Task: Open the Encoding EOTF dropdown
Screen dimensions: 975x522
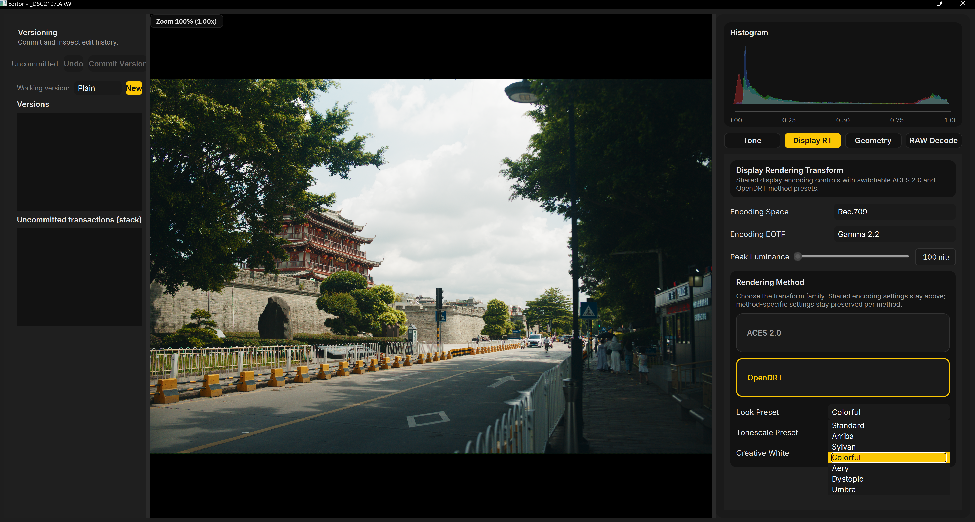Action: click(893, 234)
